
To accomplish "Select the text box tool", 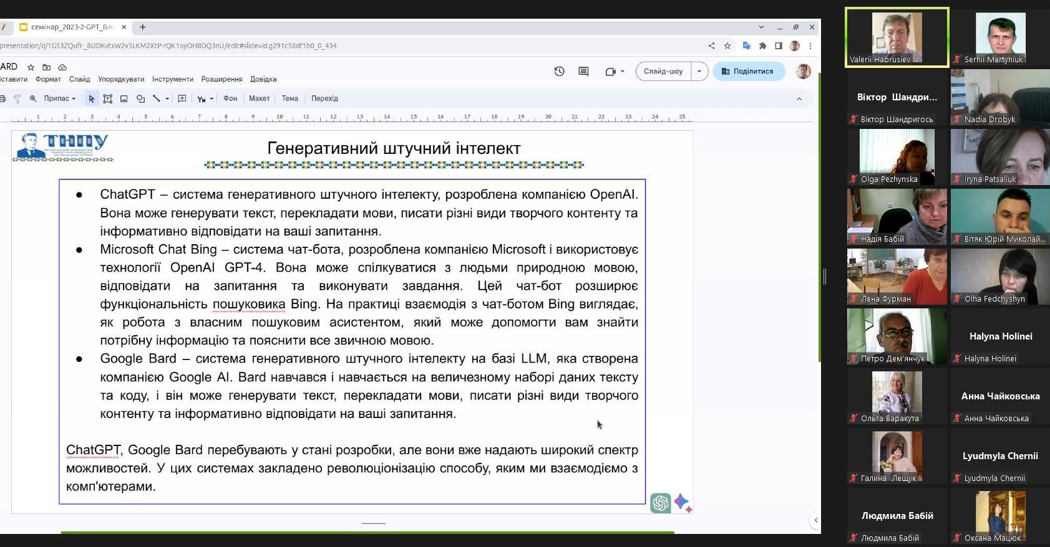I will 107,98.
